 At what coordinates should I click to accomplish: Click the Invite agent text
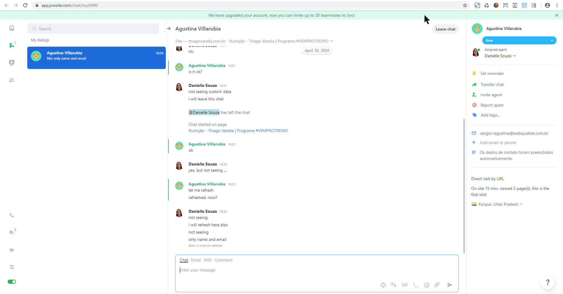(491, 95)
